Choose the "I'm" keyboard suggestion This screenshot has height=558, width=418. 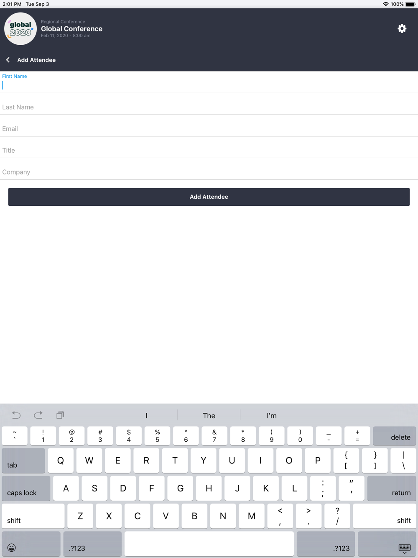pyautogui.click(x=272, y=415)
